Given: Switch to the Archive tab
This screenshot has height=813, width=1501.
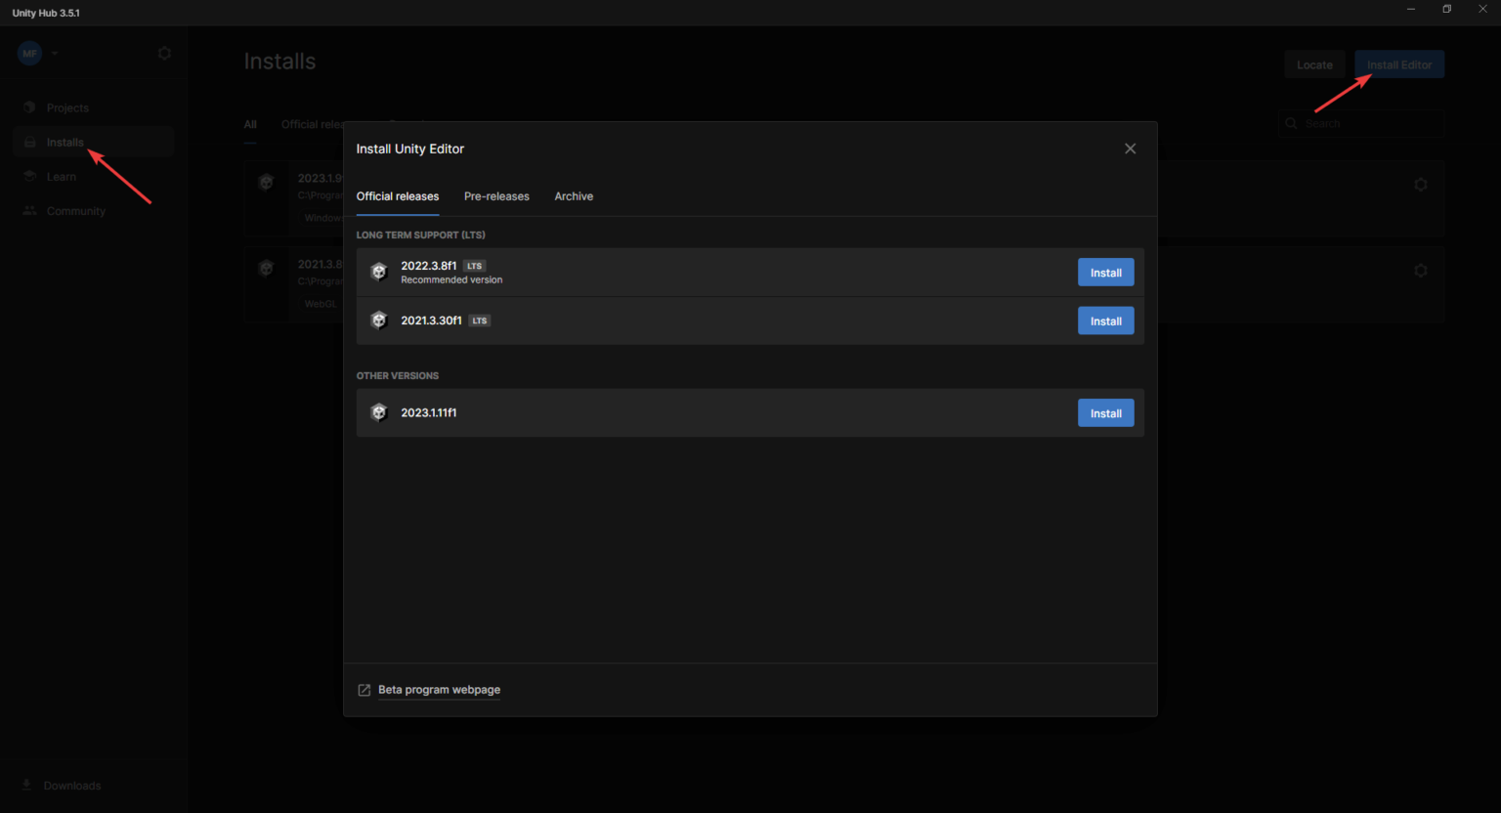Looking at the screenshot, I should [x=574, y=196].
